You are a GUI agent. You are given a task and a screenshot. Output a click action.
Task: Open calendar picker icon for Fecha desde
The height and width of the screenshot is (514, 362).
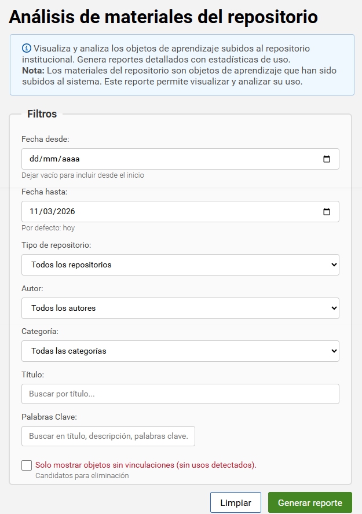click(326, 159)
